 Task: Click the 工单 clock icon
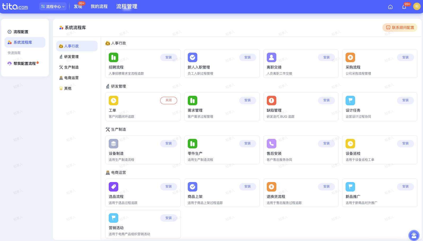click(114, 101)
